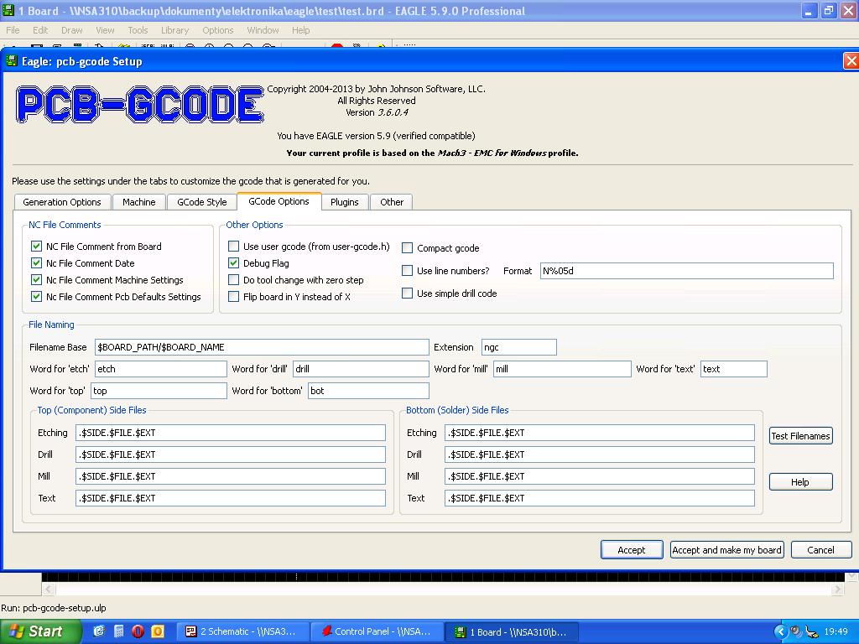The width and height of the screenshot is (859, 644).
Task: Click the Opera browser quick launch icon
Action: click(138, 631)
